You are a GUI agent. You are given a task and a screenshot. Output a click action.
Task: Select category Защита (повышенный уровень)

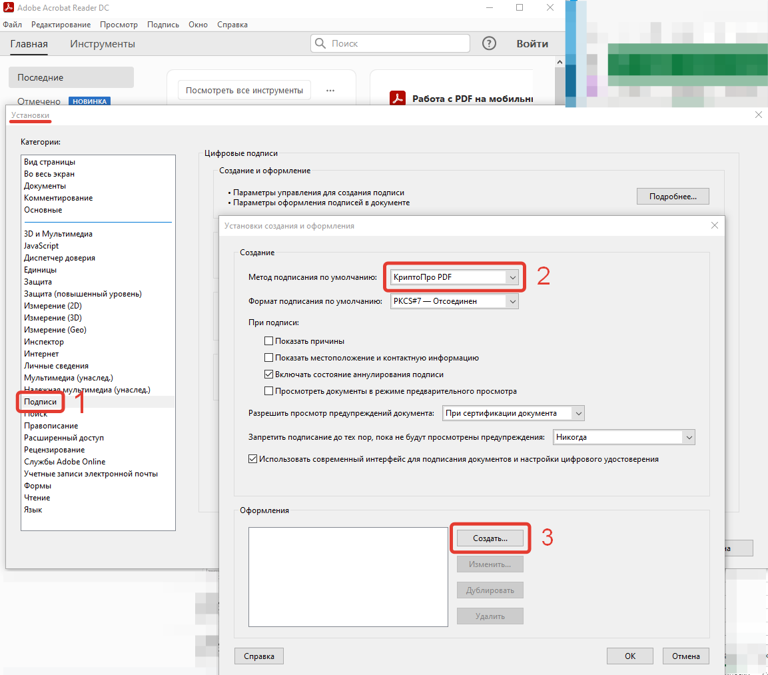83,294
